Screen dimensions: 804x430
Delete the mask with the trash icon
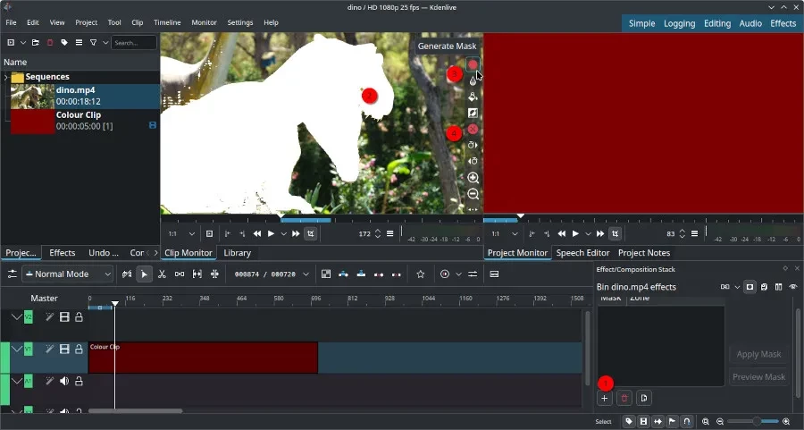click(624, 398)
